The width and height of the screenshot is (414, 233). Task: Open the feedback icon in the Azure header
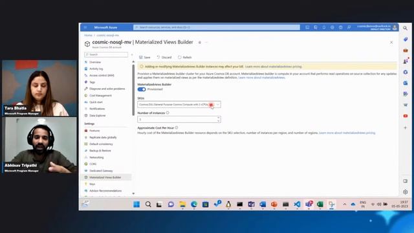click(x=349, y=27)
